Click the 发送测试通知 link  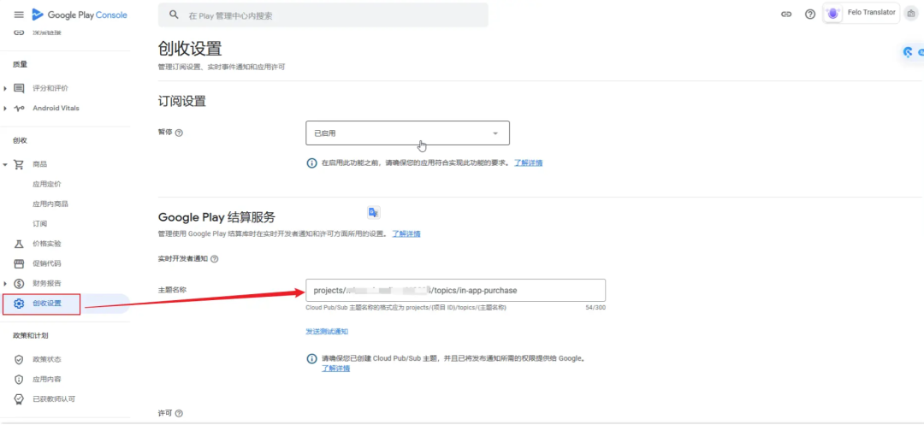[327, 332]
